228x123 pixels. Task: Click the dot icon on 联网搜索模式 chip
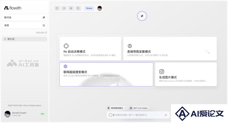109,108
